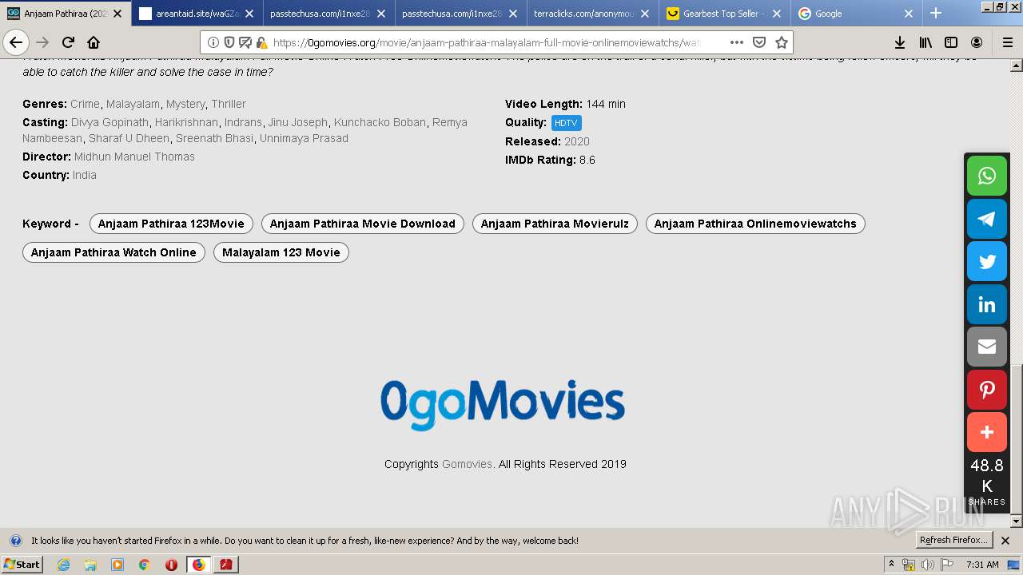Open a new browser tab

tap(936, 13)
